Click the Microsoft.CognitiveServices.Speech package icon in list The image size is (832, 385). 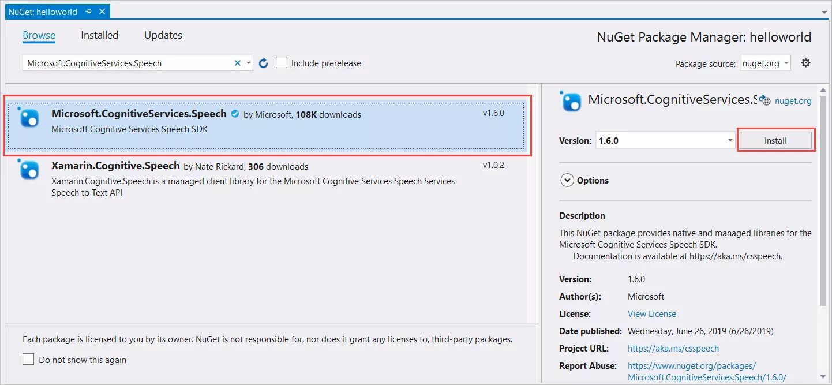pyautogui.click(x=29, y=118)
